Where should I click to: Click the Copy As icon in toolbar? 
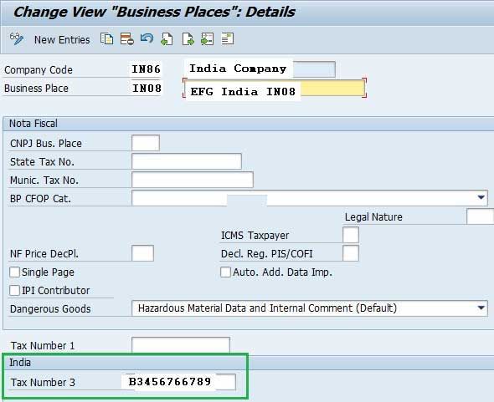point(107,39)
